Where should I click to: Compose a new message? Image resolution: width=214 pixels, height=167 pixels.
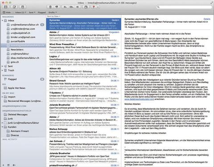14,7
